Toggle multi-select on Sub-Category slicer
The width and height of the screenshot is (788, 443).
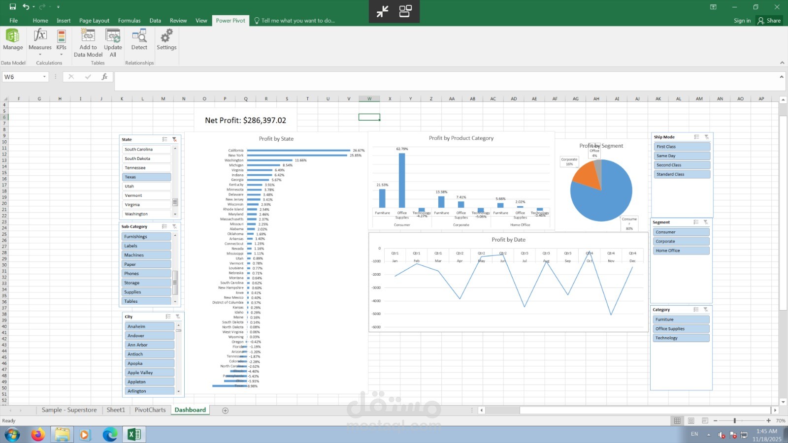coord(164,226)
